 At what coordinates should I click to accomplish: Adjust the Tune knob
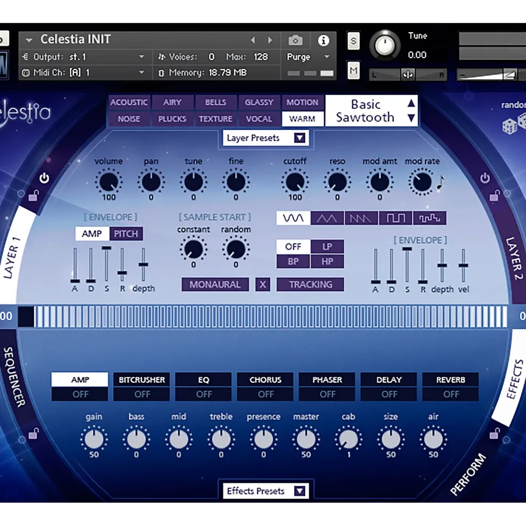385,45
